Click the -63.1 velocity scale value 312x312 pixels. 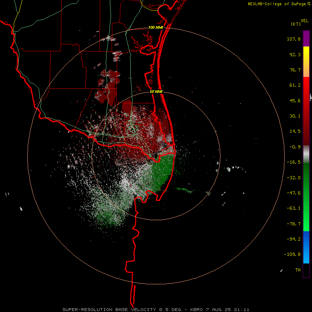tap(294, 208)
